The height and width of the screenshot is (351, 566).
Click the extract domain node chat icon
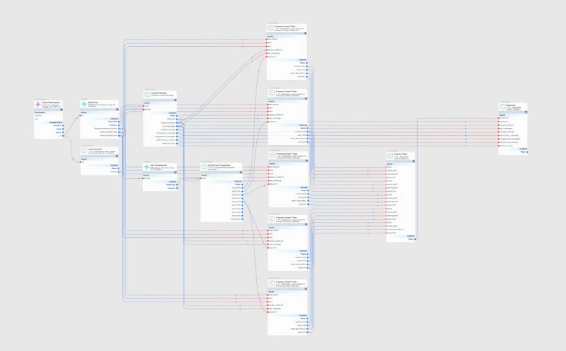click(x=84, y=150)
